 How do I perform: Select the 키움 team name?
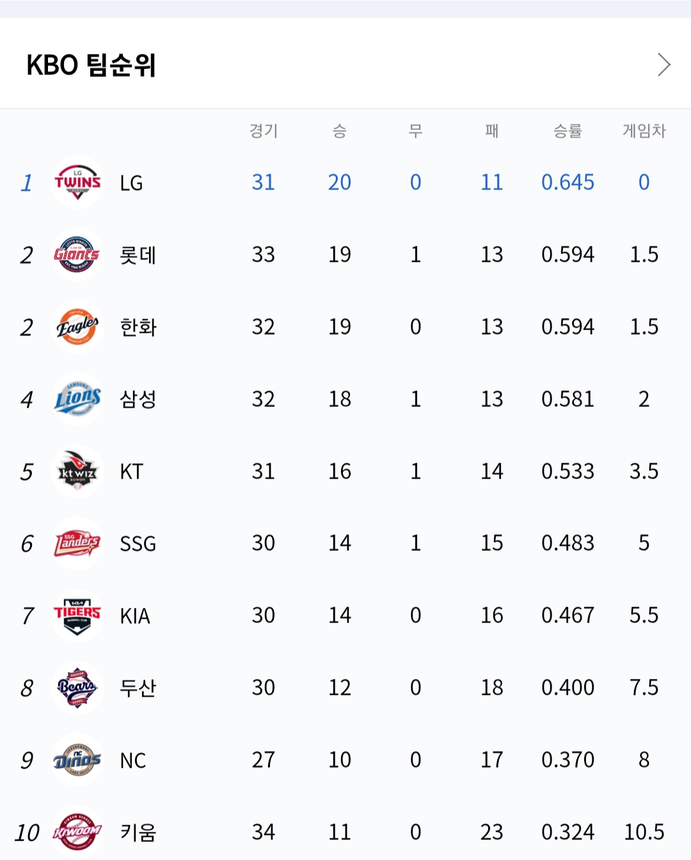138,832
